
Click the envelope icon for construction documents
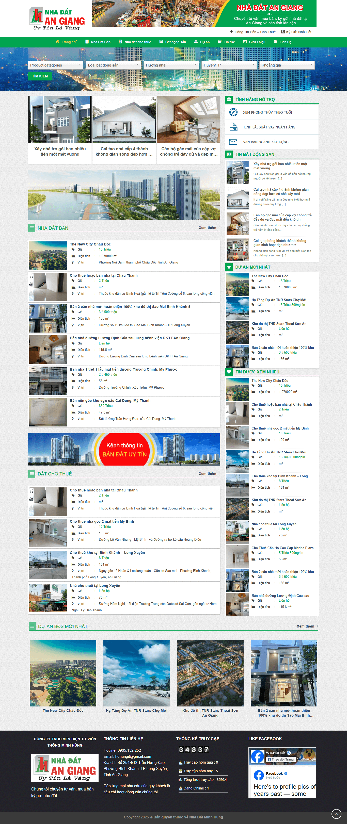(x=233, y=142)
